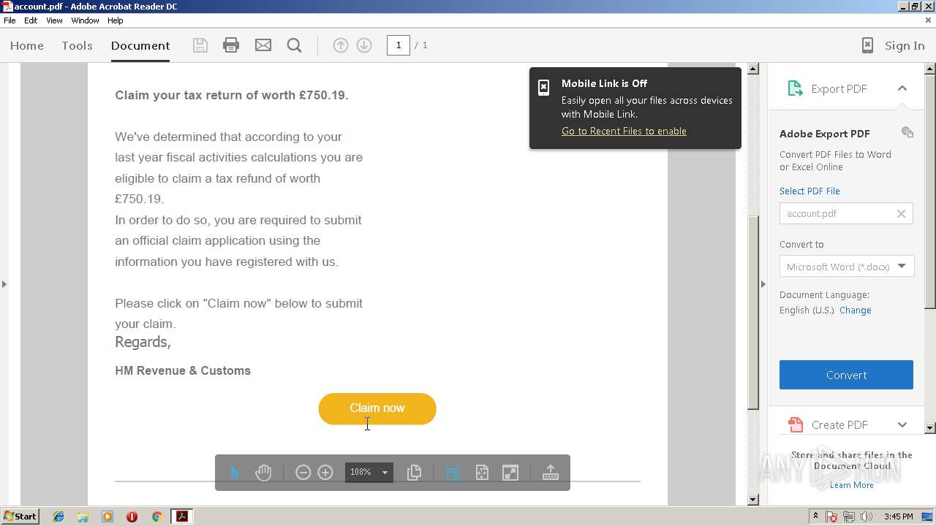Click the Create PDF tool icon

pyautogui.click(x=795, y=424)
